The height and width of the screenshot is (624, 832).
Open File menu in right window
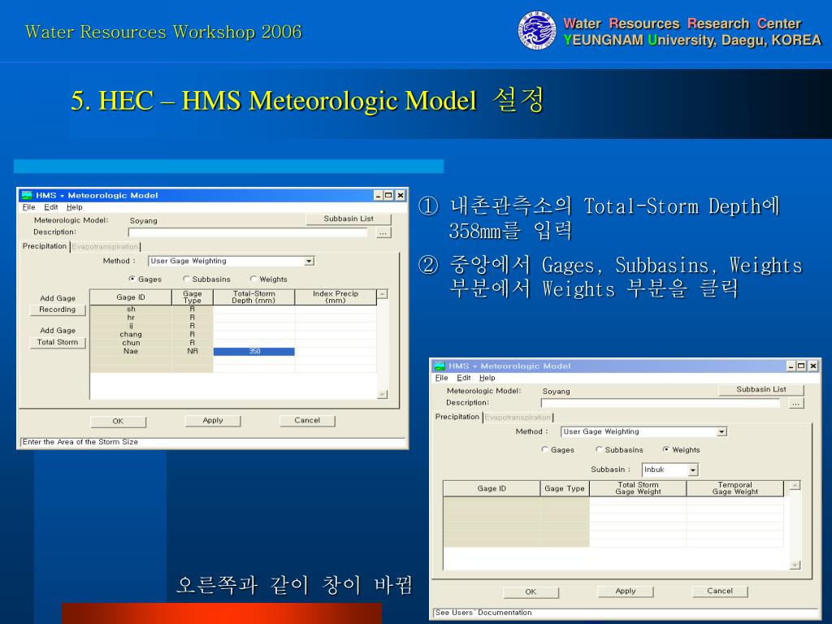(441, 378)
